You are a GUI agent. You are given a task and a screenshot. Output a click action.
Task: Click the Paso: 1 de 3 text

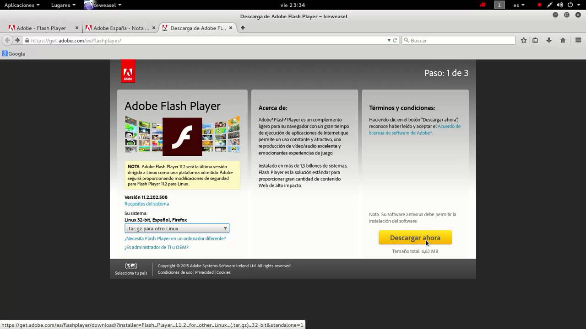pos(446,73)
